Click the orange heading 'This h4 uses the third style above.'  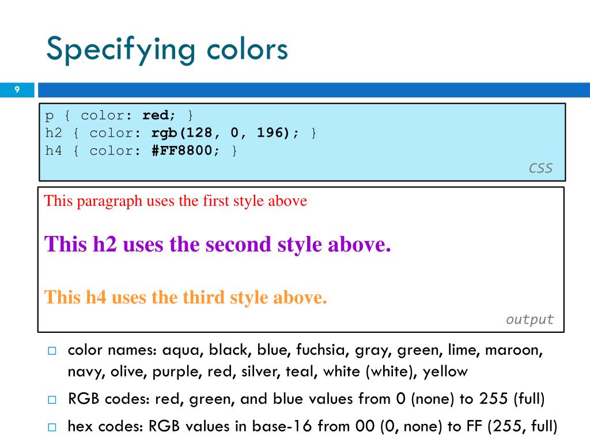click(186, 297)
